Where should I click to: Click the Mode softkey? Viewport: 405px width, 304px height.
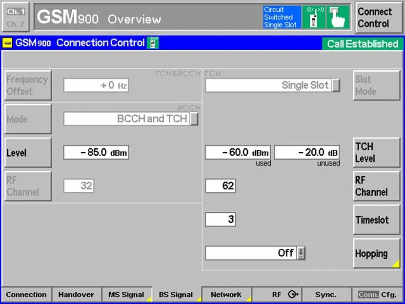[x=28, y=119]
